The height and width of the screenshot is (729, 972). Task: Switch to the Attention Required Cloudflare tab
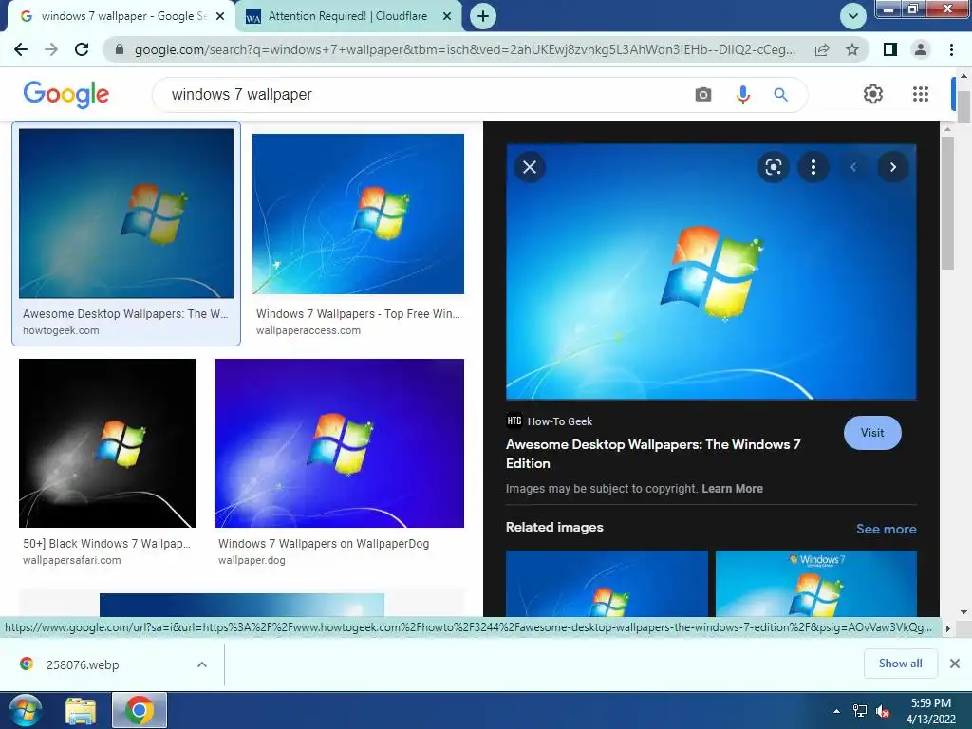click(x=347, y=16)
